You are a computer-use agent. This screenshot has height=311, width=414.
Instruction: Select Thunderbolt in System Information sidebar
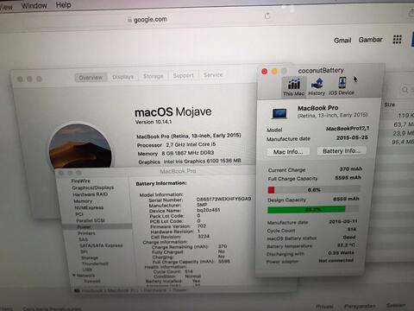point(95,263)
